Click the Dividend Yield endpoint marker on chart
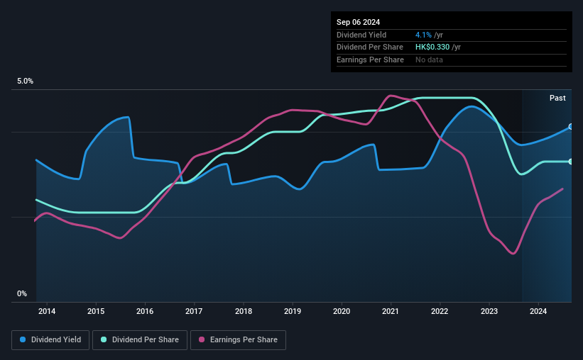 coord(570,127)
